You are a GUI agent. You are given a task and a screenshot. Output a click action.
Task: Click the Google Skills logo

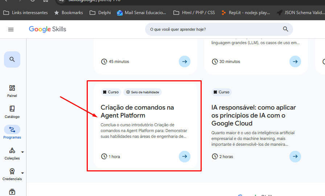tap(48, 29)
